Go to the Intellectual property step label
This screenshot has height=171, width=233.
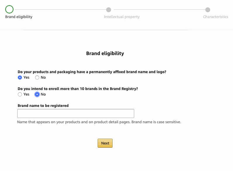[122, 17]
